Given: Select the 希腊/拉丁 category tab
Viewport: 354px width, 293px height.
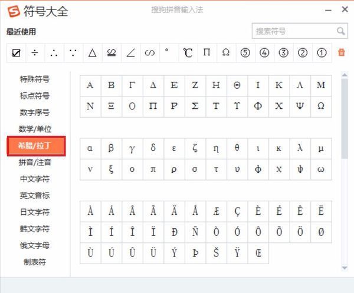Looking at the screenshot, I should coord(35,145).
